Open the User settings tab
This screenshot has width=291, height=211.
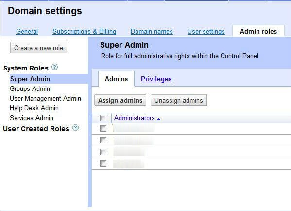coord(206,31)
